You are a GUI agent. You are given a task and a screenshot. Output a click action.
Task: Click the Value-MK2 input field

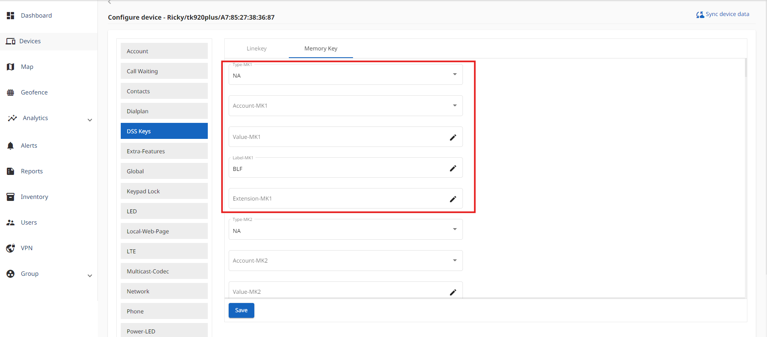point(337,292)
